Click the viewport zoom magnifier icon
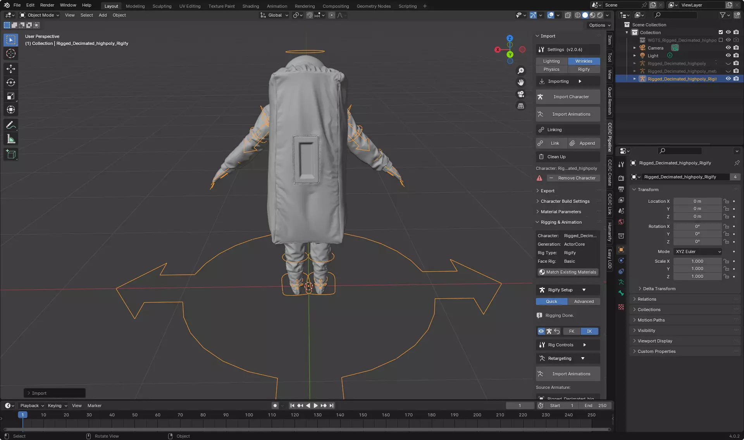This screenshot has height=440, width=744. point(521,71)
